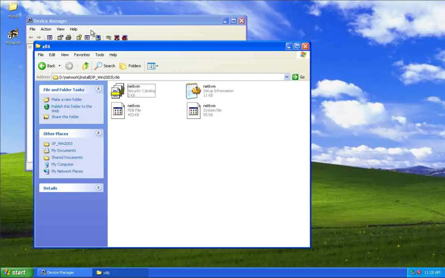Open Device Manager's Action menu

(46, 29)
